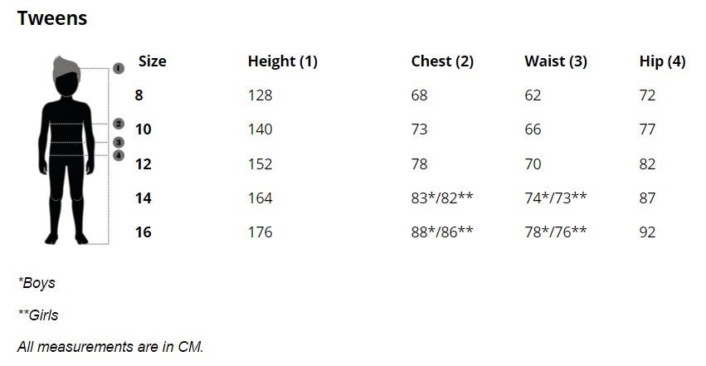Viewport: 706px width, 366px height.
Task: Select size 10 row label
Action: (143, 129)
